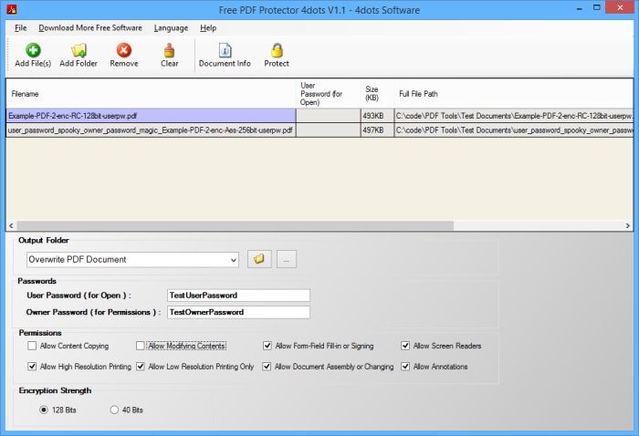Click the Clear brush icon

pyautogui.click(x=169, y=50)
